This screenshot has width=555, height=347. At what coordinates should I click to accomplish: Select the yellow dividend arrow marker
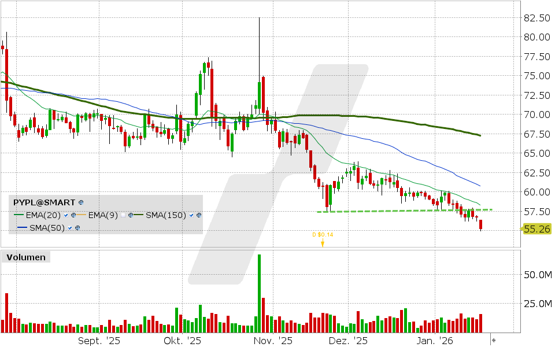[x=323, y=242]
